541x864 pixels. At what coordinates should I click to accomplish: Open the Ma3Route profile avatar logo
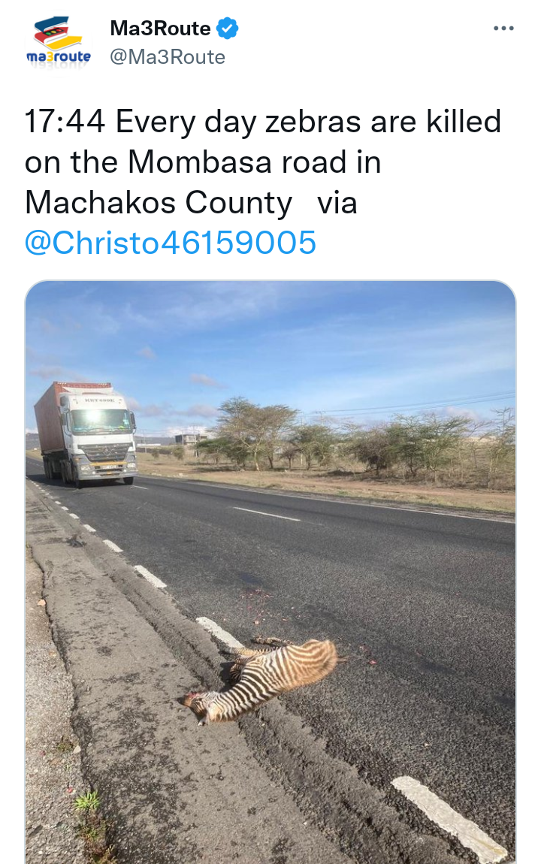click(59, 42)
